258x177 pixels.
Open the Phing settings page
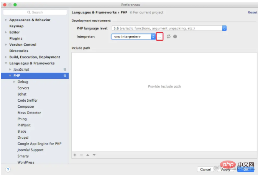click(22, 119)
